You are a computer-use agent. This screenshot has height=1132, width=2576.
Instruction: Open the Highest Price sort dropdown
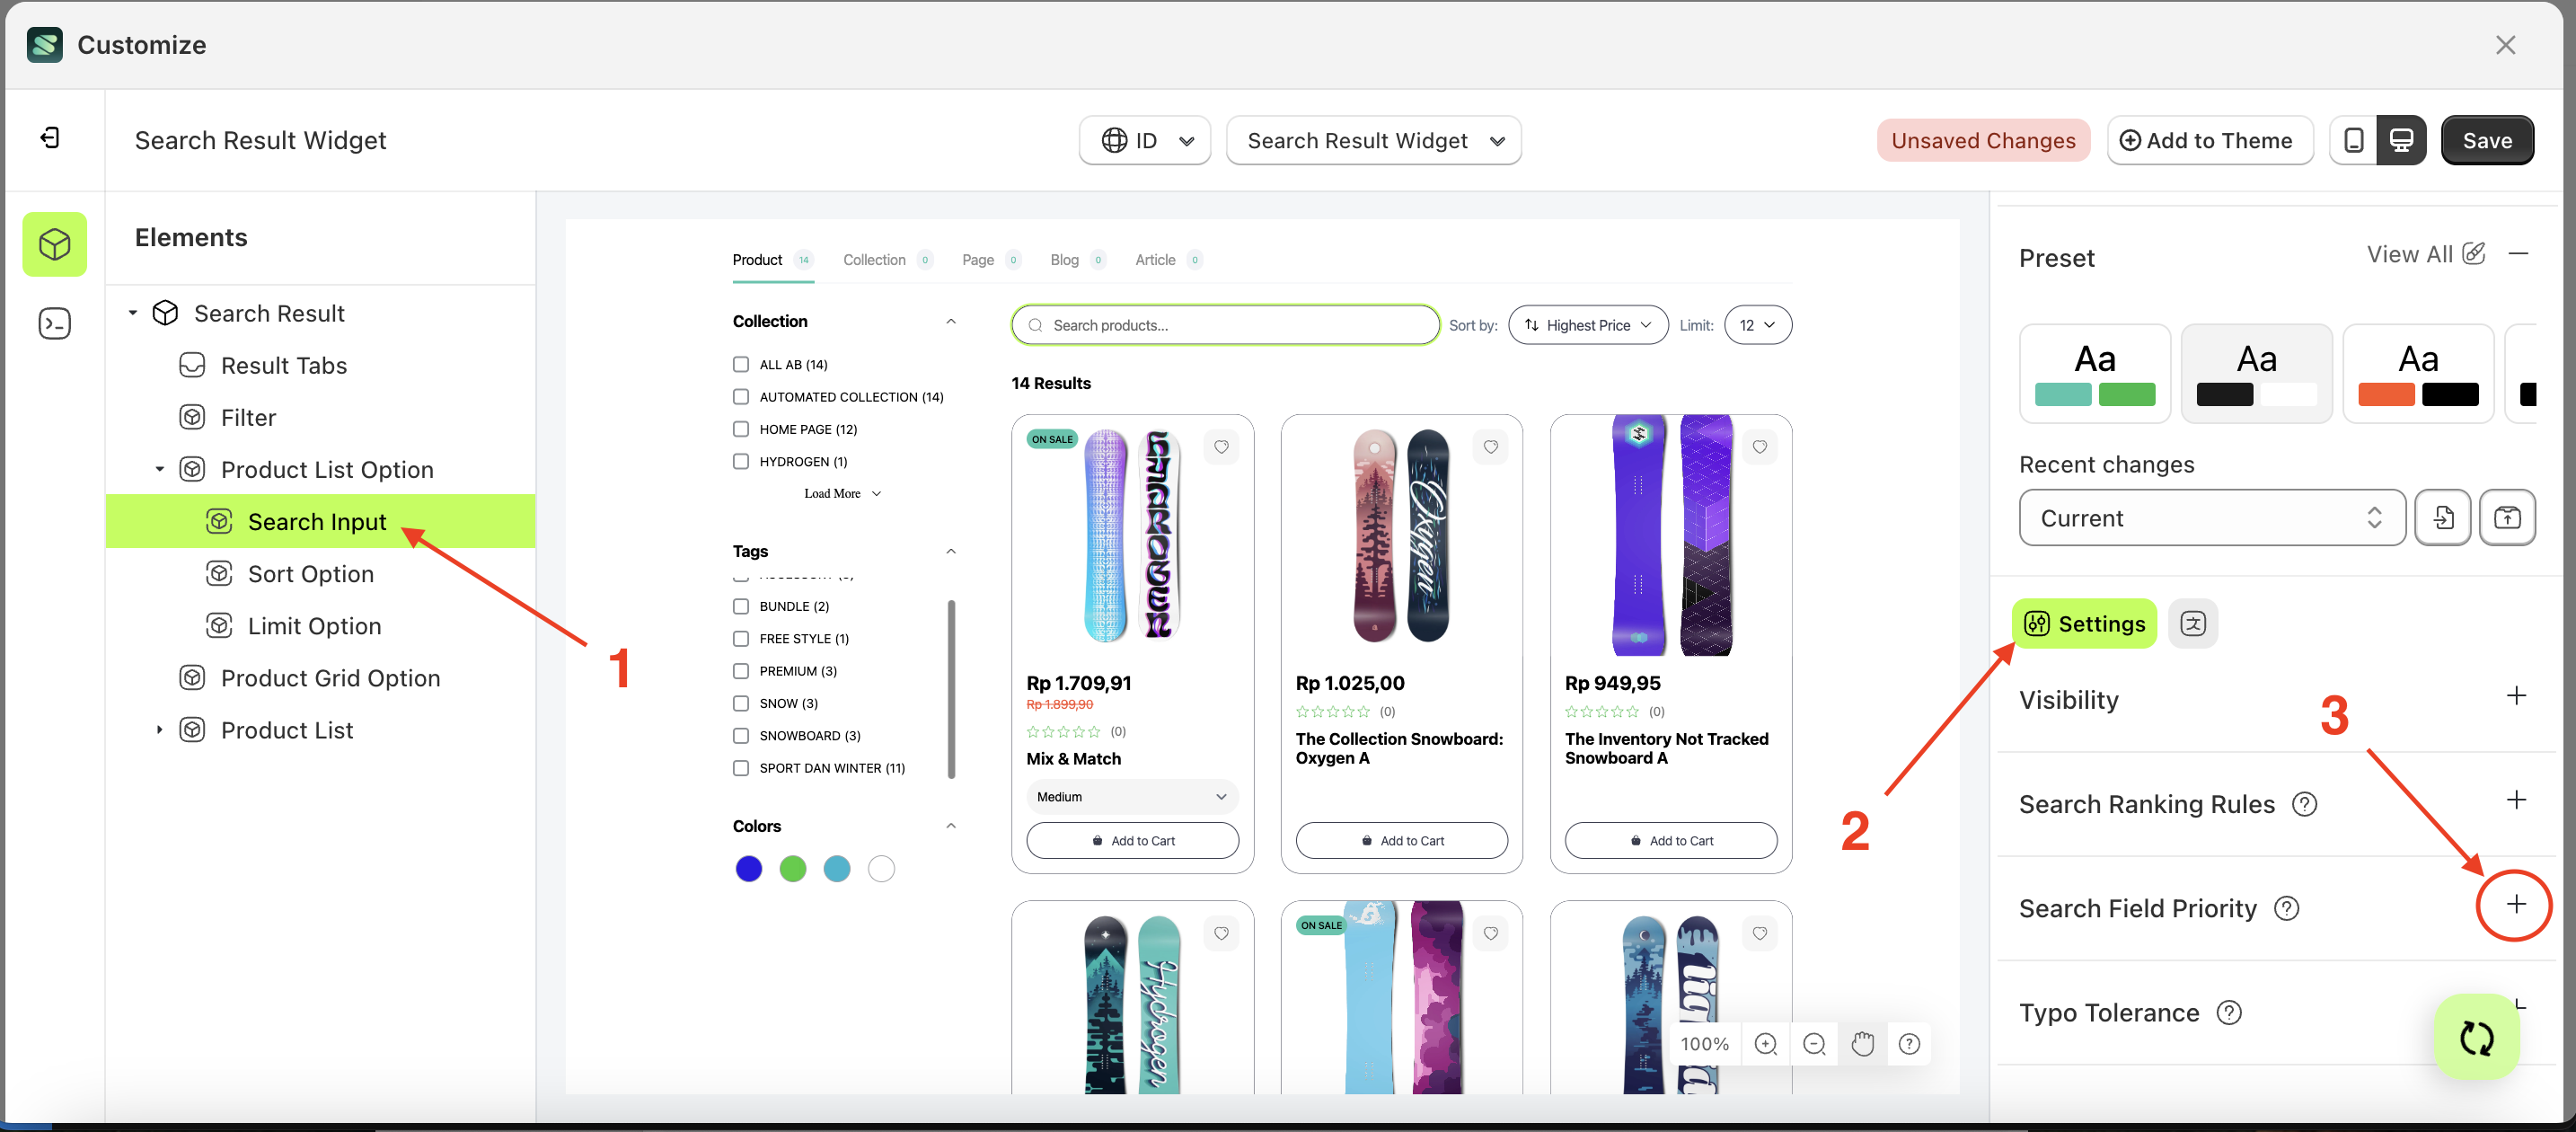pyautogui.click(x=1587, y=325)
